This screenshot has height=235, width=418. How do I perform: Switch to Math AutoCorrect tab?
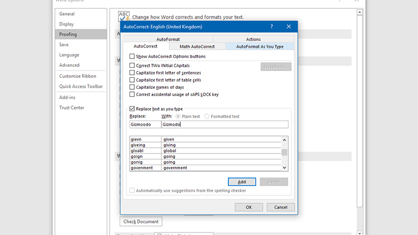click(197, 46)
